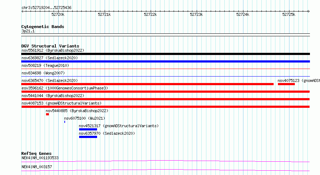Click the ruler's right arrowhead
The width and height of the screenshot is (320, 175).
[309, 11]
